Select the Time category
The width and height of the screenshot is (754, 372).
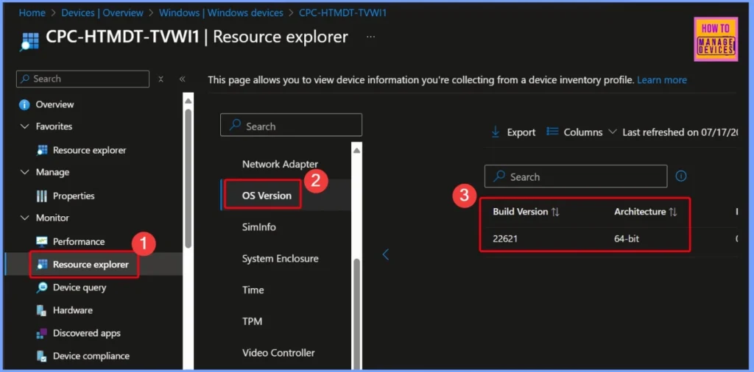click(x=253, y=290)
